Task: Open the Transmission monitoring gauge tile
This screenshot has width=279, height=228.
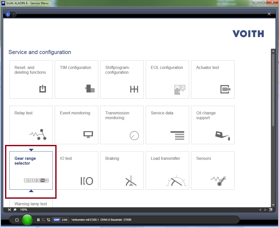Action: 122,125
